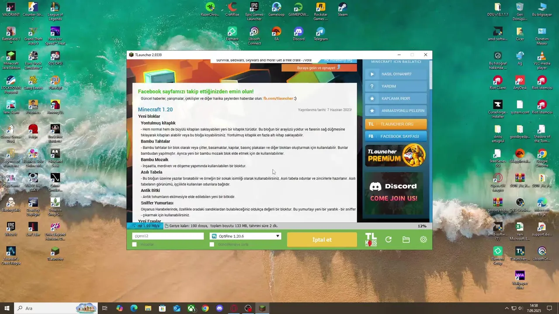The width and height of the screenshot is (559, 314).
Task: Click into the username field çiçero12
Action: [x=168, y=236]
